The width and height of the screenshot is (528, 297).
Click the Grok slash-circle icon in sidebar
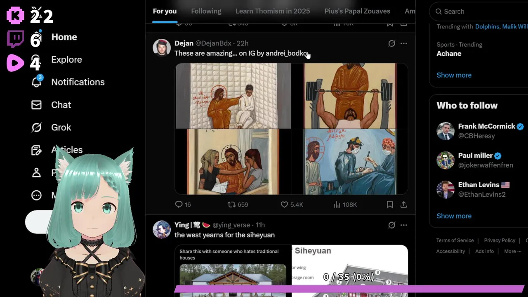tap(37, 127)
